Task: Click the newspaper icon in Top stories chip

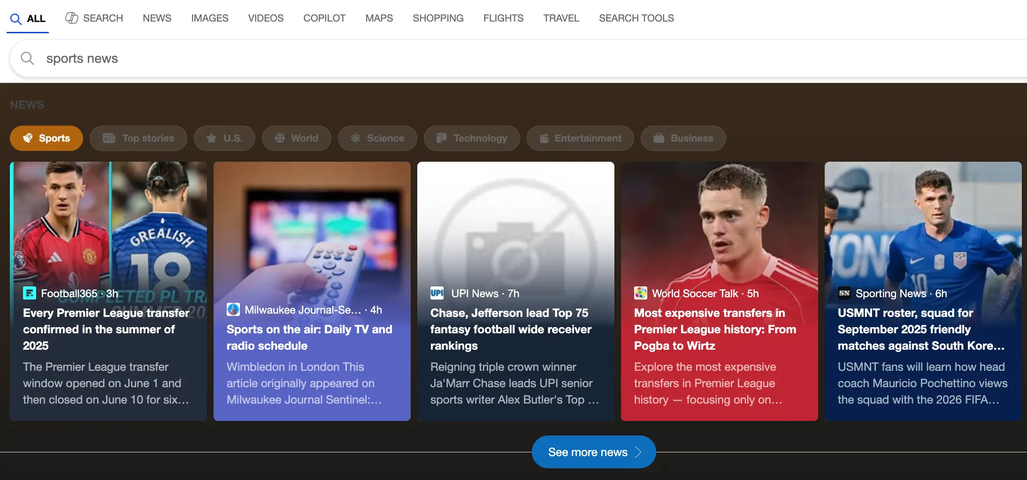Action: pos(109,138)
